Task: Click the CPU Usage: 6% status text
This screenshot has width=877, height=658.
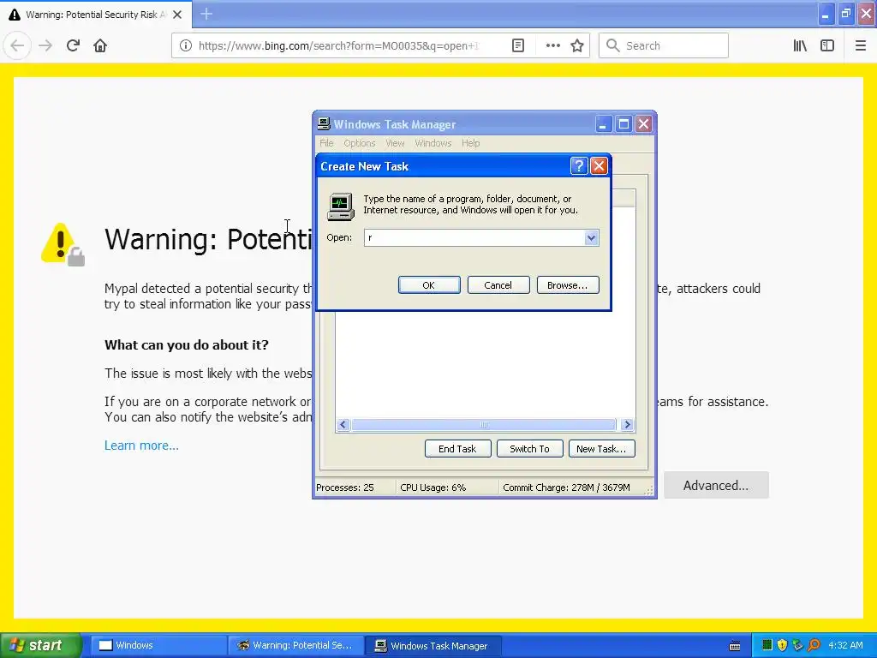Action: click(433, 488)
